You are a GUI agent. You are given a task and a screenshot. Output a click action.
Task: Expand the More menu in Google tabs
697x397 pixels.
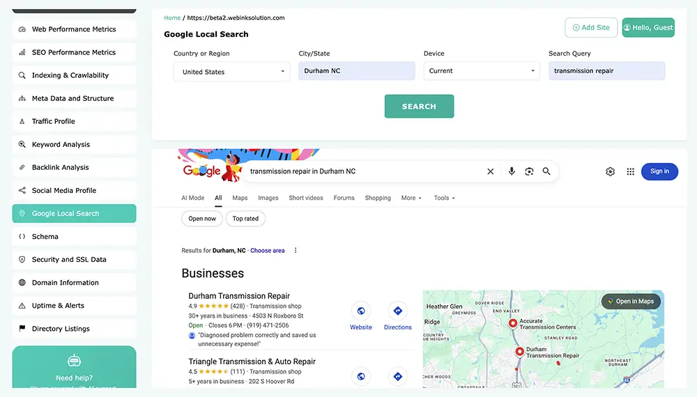tap(411, 198)
